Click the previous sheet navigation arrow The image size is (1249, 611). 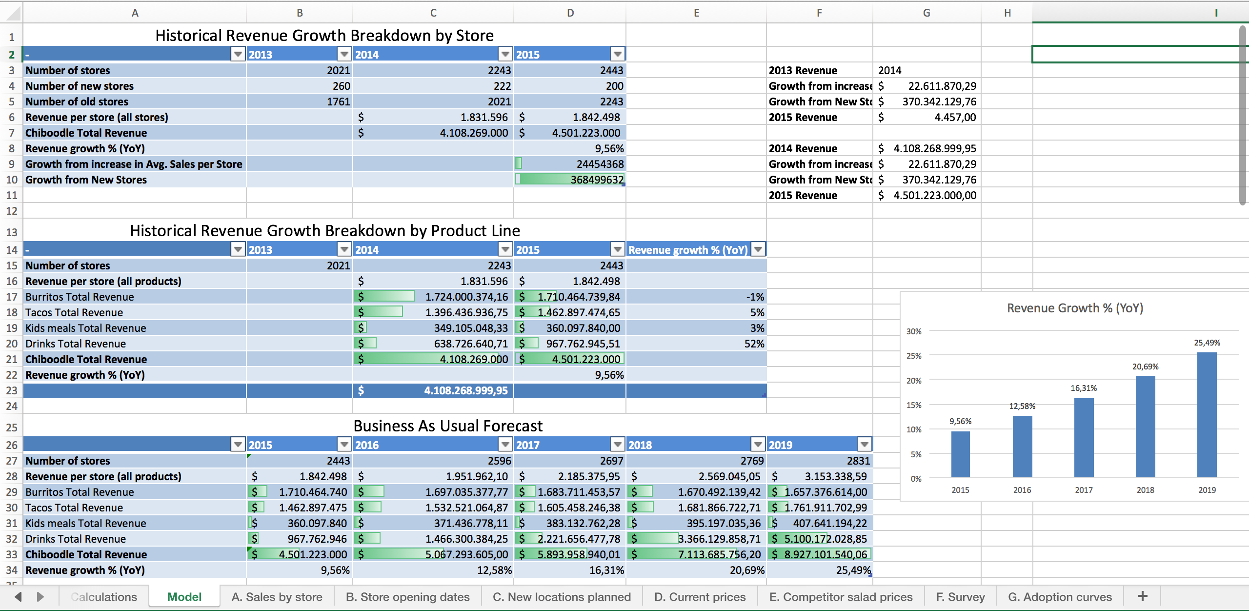click(x=19, y=596)
